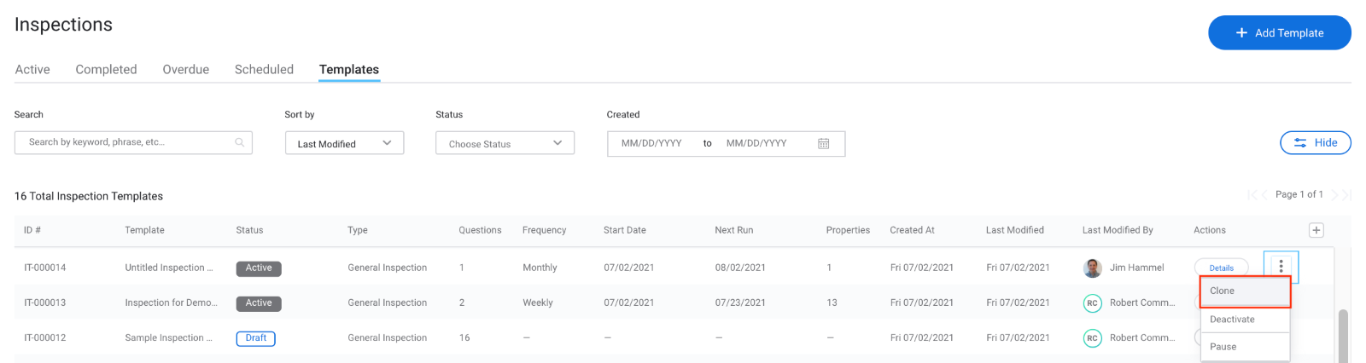Click the RC avatar in row IT-000013
Image resolution: width=1366 pixels, height=363 pixels.
pyautogui.click(x=1092, y=302)
